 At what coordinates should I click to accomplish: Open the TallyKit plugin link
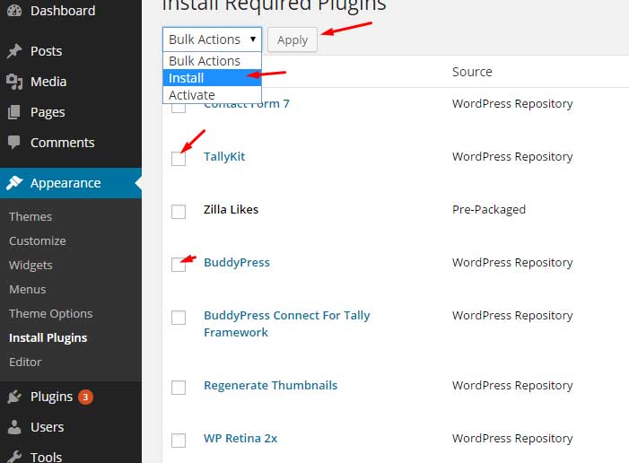point(224,156)
